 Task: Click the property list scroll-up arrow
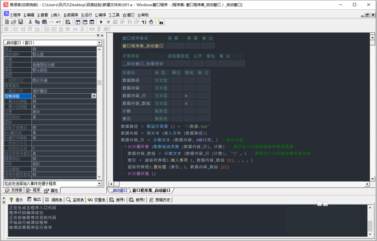[99, 49]
